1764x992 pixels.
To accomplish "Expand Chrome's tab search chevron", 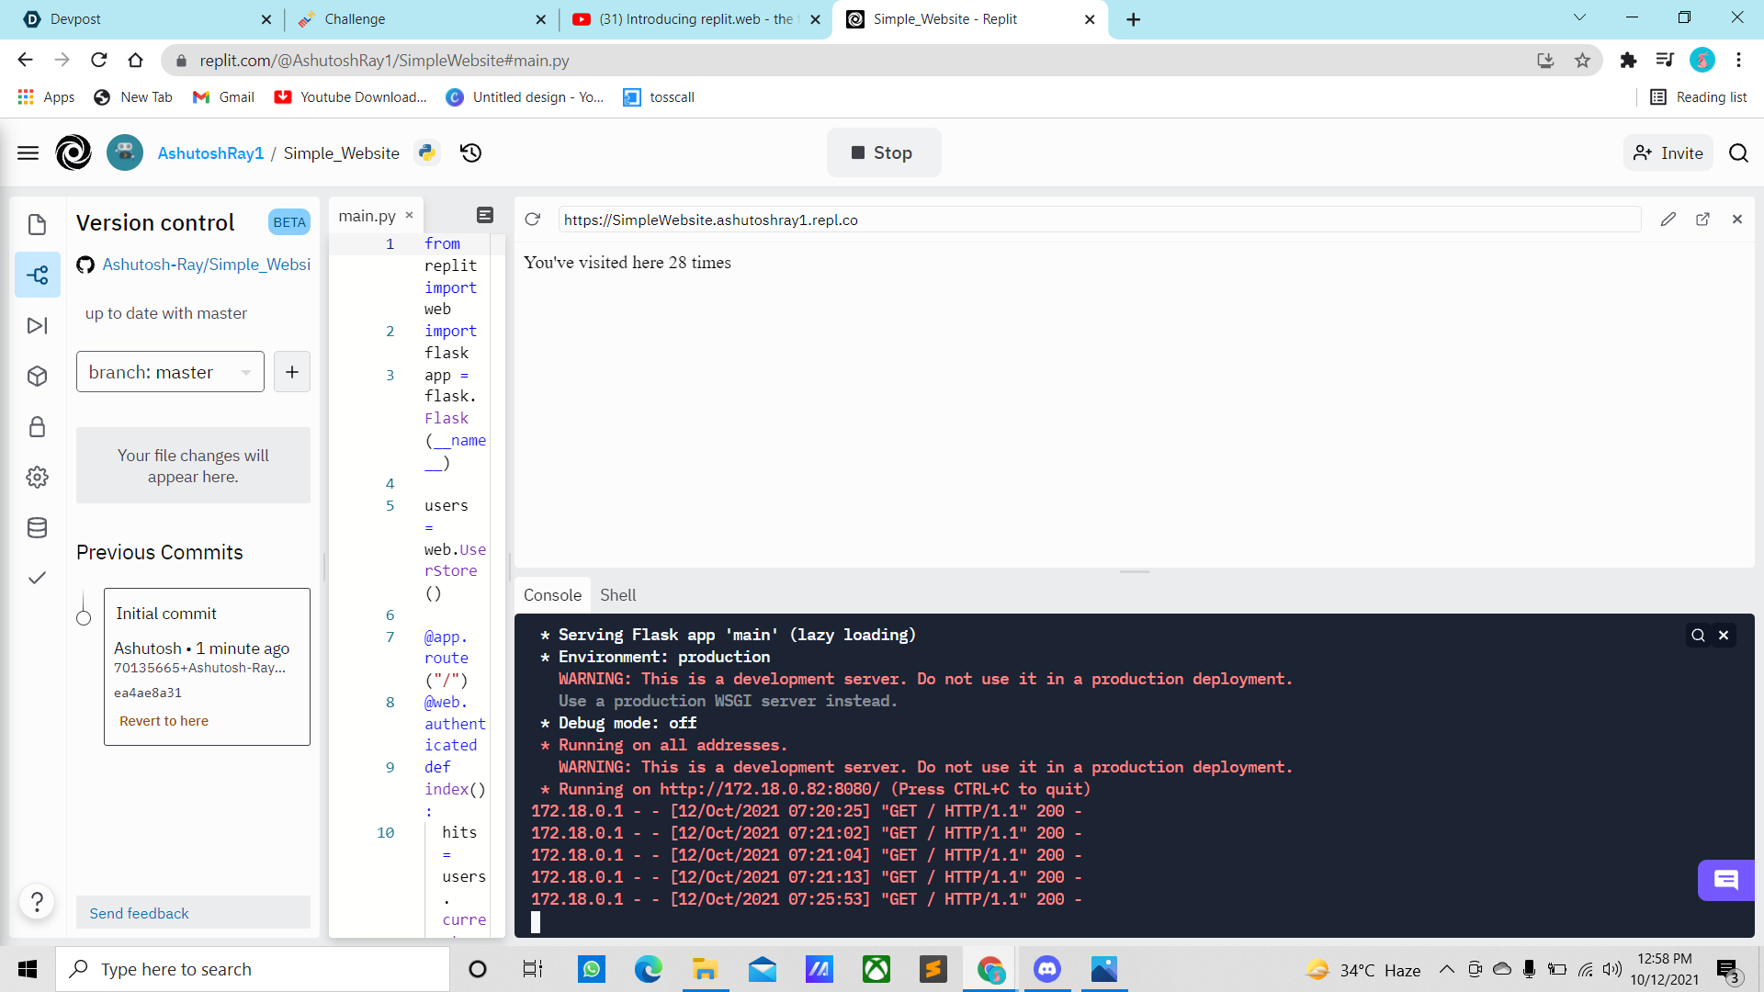I will 1579,18.
